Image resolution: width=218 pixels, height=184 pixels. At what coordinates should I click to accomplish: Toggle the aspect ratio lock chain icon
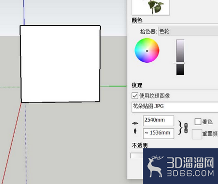click(x=186, y=128)
